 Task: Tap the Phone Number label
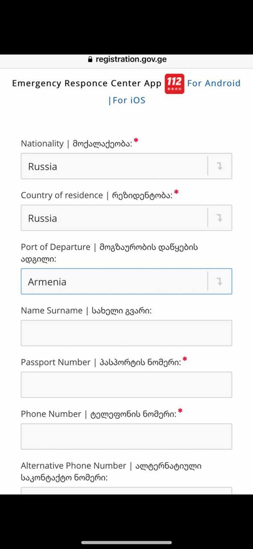click(102, 414)
